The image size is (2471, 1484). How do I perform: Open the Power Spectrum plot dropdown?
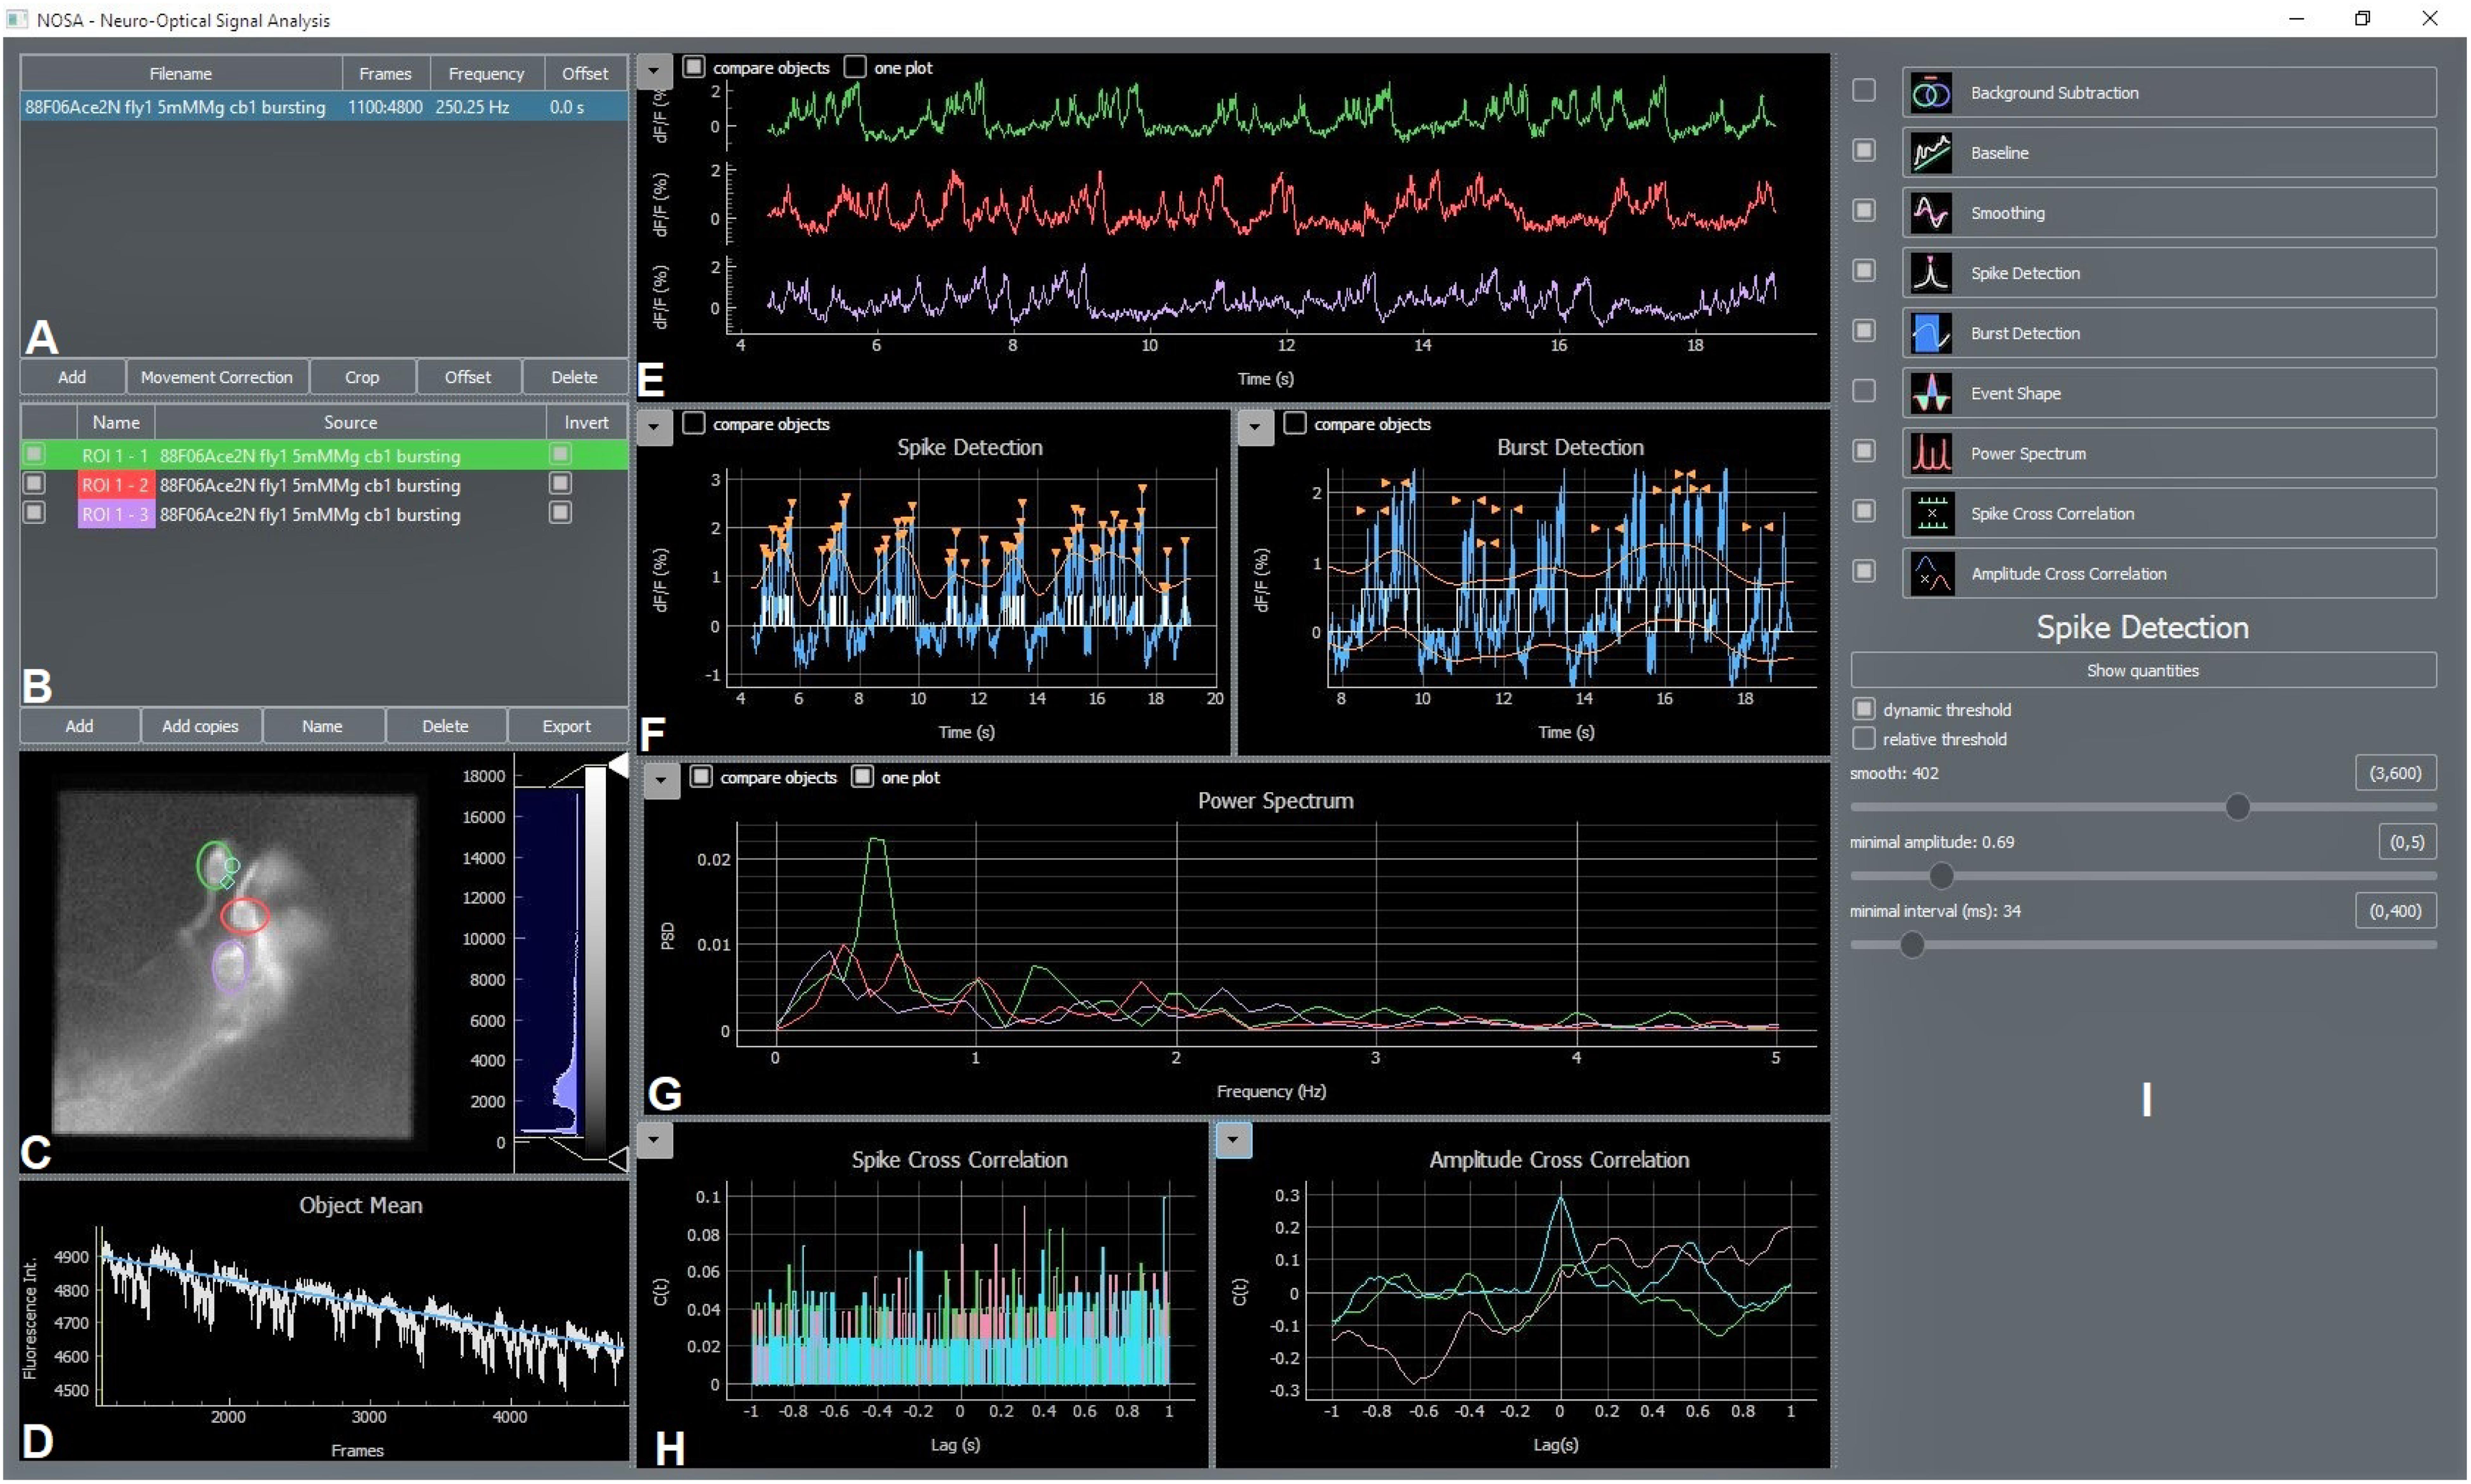click(661, 781)
